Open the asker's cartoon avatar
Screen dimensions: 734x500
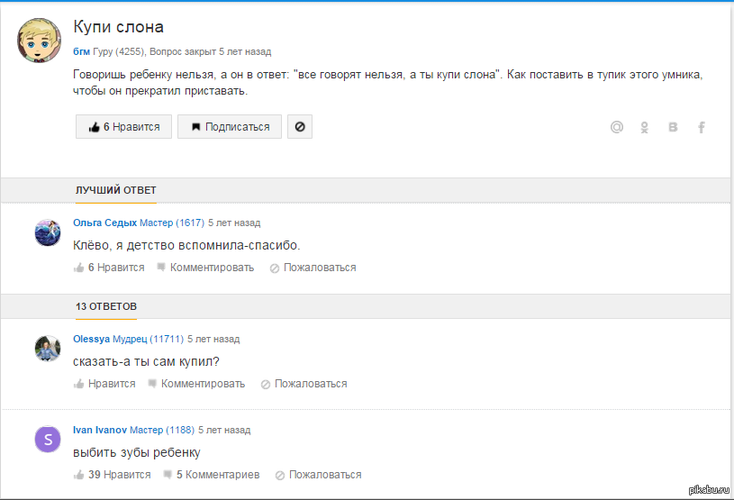point(39,41)
